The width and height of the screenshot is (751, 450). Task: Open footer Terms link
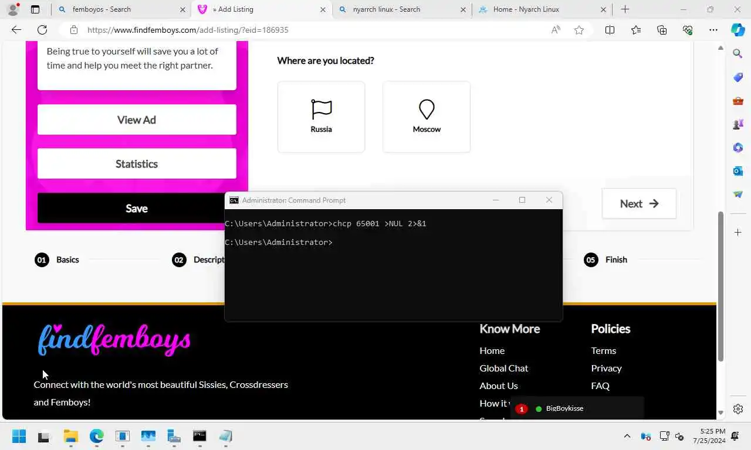(603, 350)
